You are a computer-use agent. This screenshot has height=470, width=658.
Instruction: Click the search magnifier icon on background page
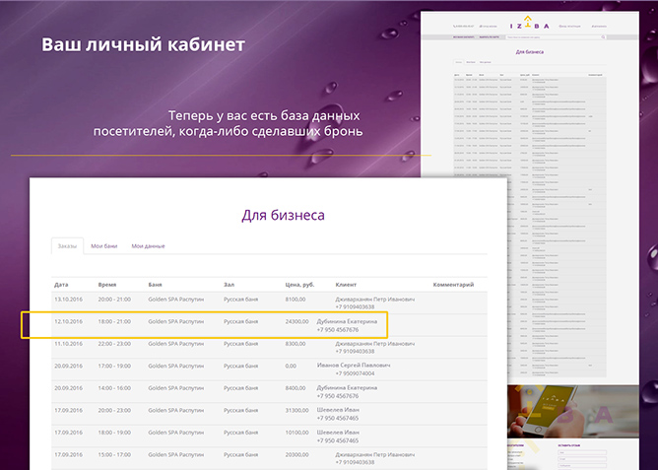(x=603, y=37)
